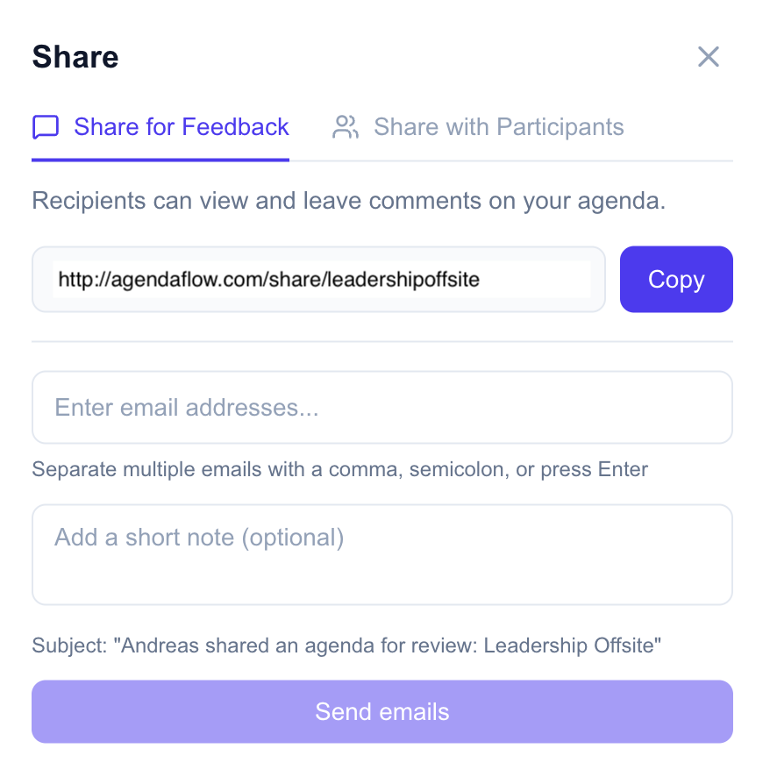Viewport: 770px width, 777px height.
Task: Click the email Subject line text
Action: pos(346,646)
